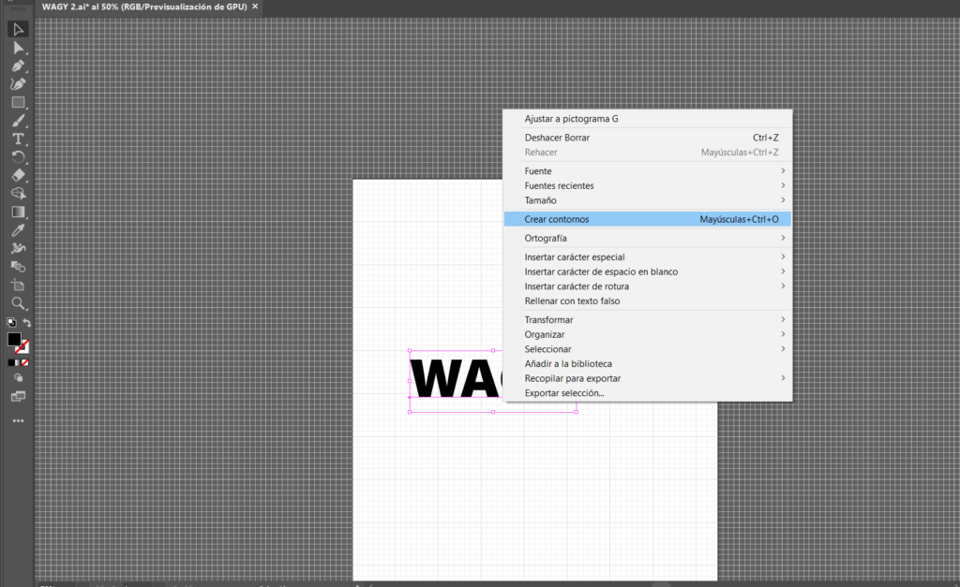Click the black Fill color swatch
The height and width of the screenshot is (587, 960).
coord(14,339)
